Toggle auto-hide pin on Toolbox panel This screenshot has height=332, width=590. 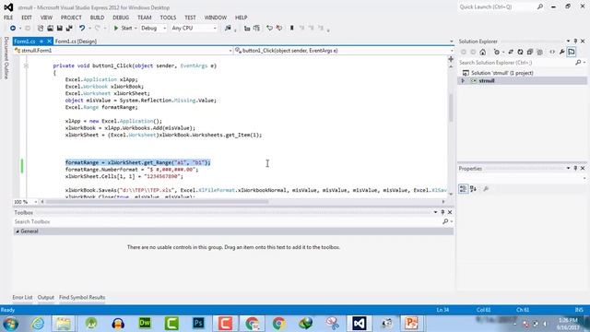point(442,212)
